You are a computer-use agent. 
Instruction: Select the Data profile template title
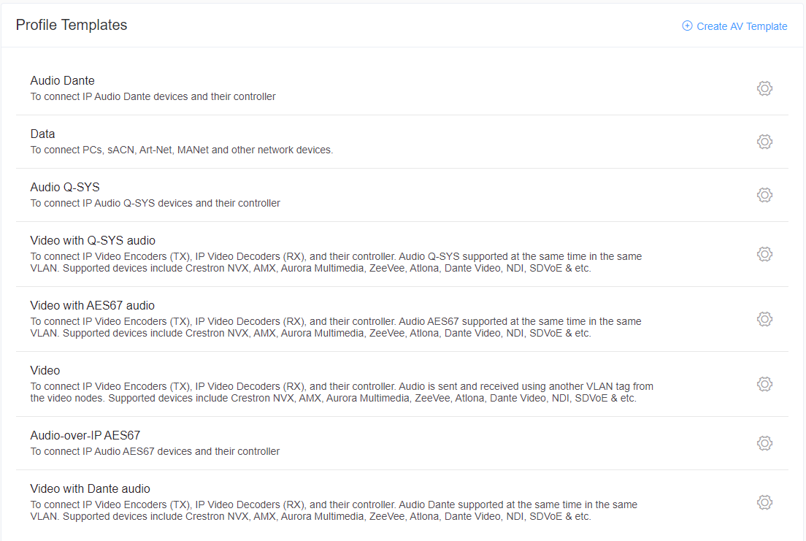pyautogui.click(x=42, y=134)
